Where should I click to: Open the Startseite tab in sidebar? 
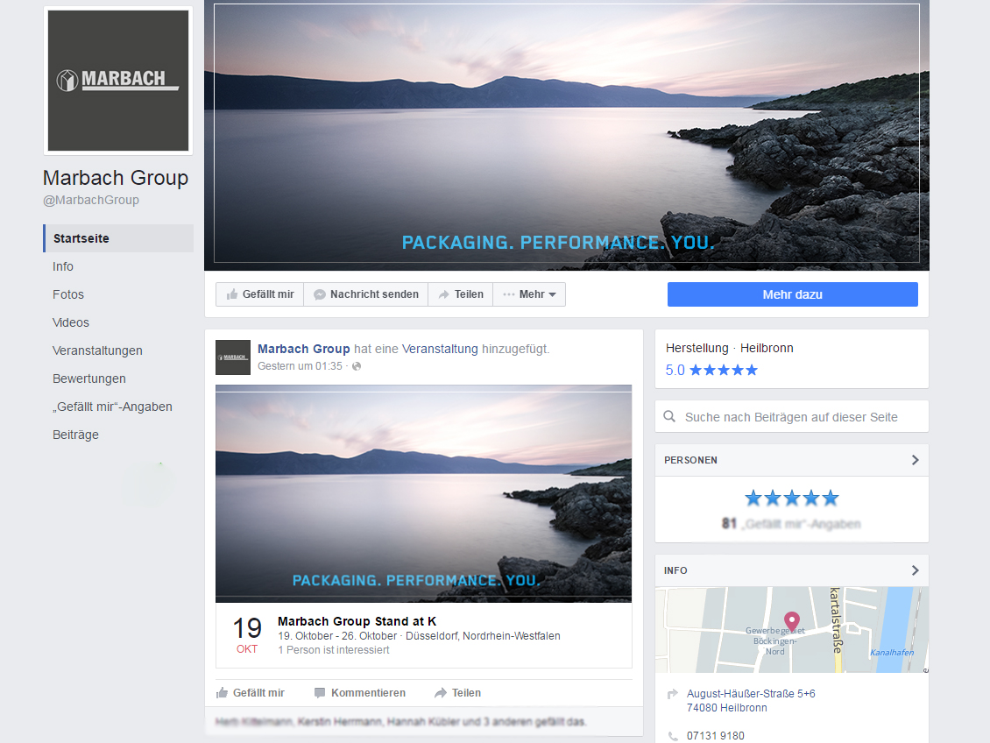pyautogui.click(x=118, y=238)
